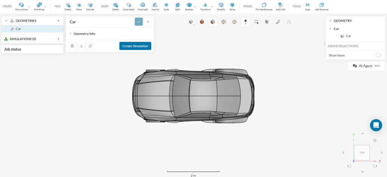Collapse the GEOMETRY panel on the right
The image size is (387, 177).
coord(330,21)
